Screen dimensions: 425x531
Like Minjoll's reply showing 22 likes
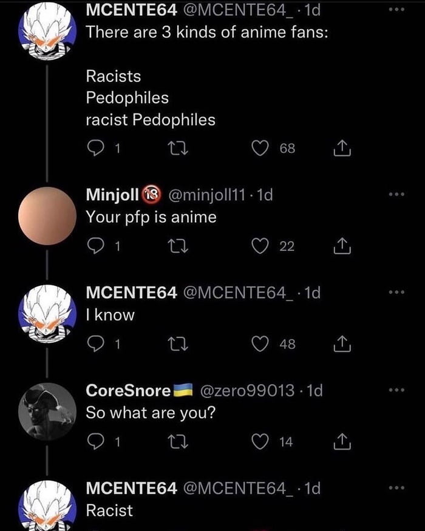pos(261,245)
